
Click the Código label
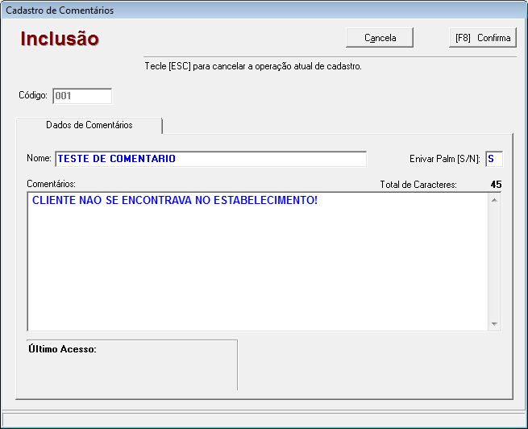tap(33, 96)
